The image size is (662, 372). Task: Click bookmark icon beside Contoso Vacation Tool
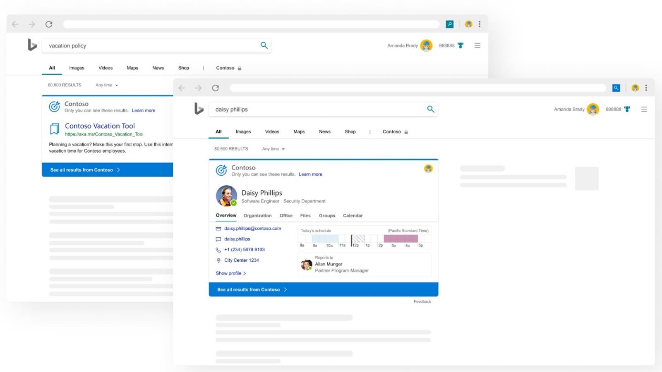tap(55, 129)
